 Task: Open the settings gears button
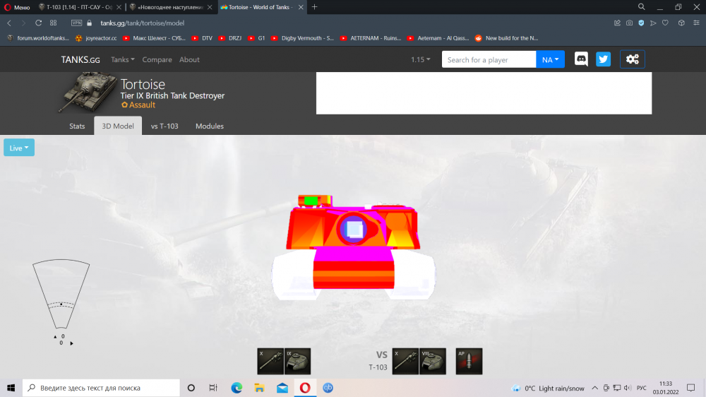click(632, 59)
